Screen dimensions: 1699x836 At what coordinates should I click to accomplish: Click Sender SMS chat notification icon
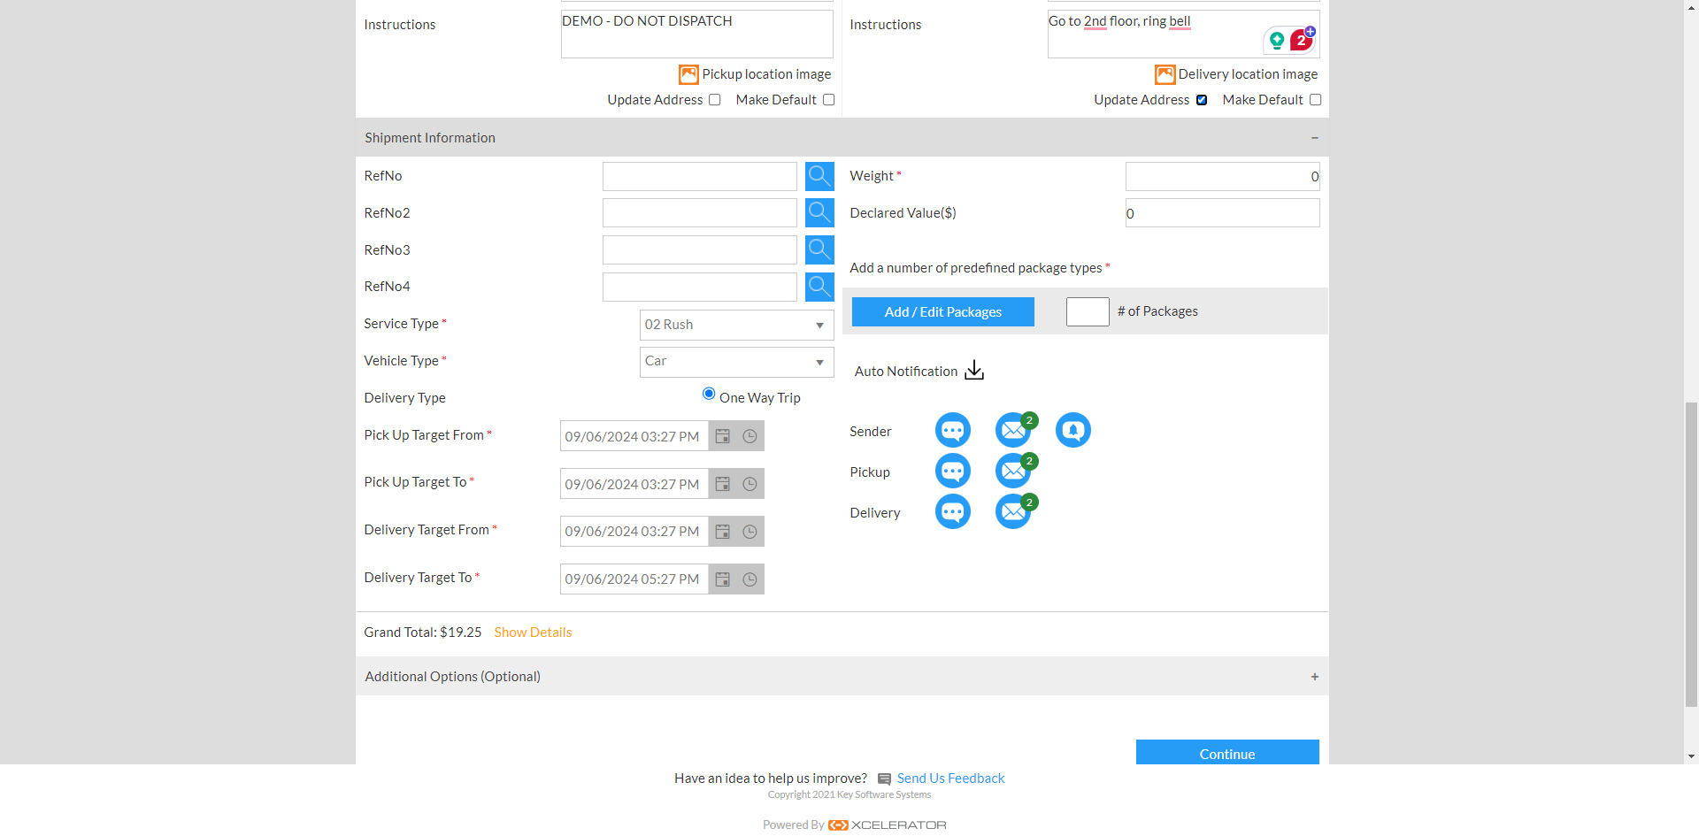(x=953, y=430)
